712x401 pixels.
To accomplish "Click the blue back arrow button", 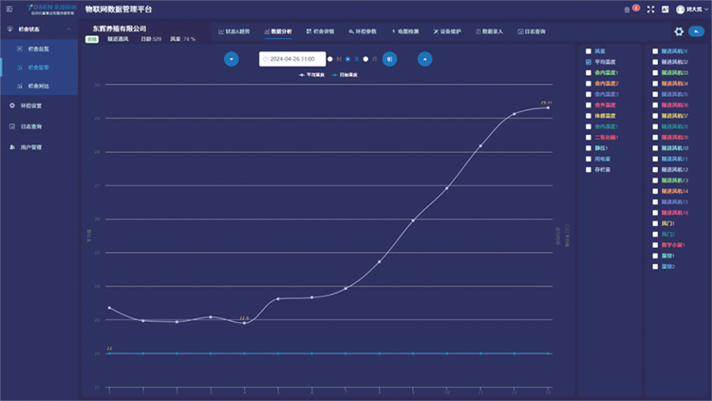I will pyautogui.click(x=697, y=31).
